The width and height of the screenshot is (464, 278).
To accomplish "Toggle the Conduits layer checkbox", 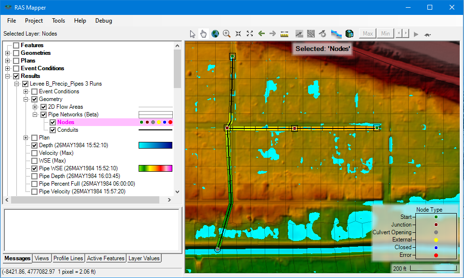I will 52,130.
